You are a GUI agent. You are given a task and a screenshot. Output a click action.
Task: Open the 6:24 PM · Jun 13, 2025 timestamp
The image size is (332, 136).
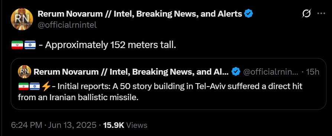coord(54,125)
